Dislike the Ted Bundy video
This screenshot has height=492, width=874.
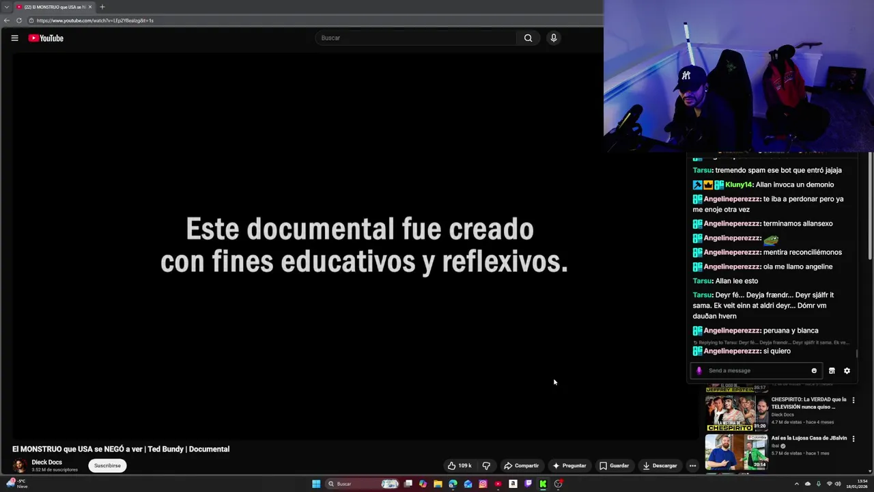(x=486, y=466)
